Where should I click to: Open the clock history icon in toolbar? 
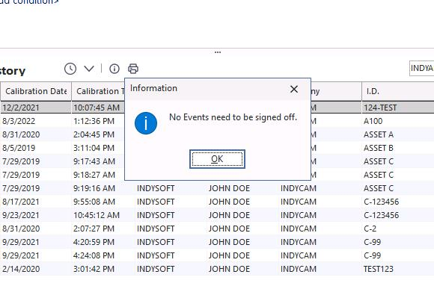click(x=70, y=69)
